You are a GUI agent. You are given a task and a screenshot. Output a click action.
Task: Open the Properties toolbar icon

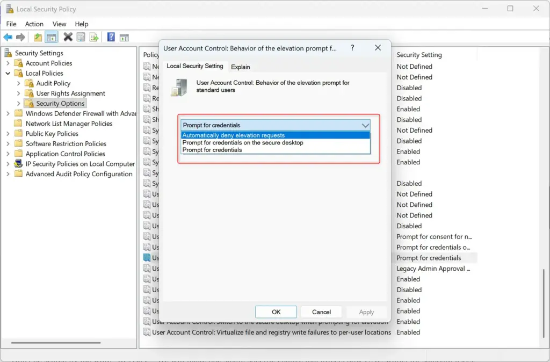click(81, 37)
